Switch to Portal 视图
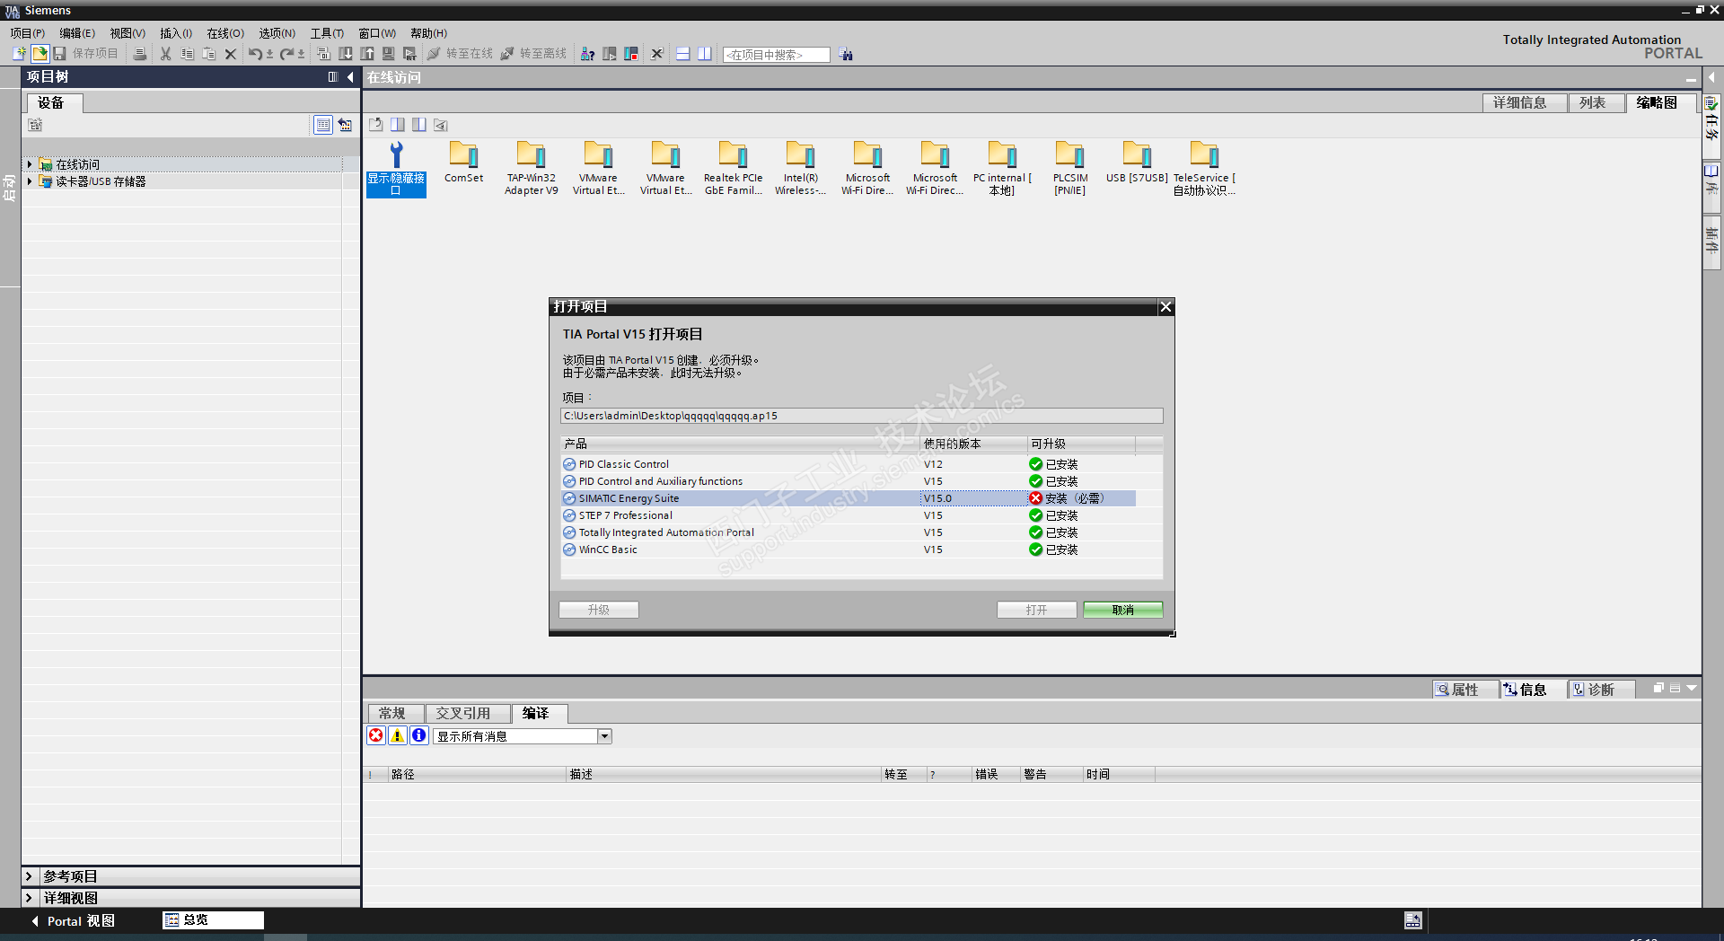 pos(73,920)
